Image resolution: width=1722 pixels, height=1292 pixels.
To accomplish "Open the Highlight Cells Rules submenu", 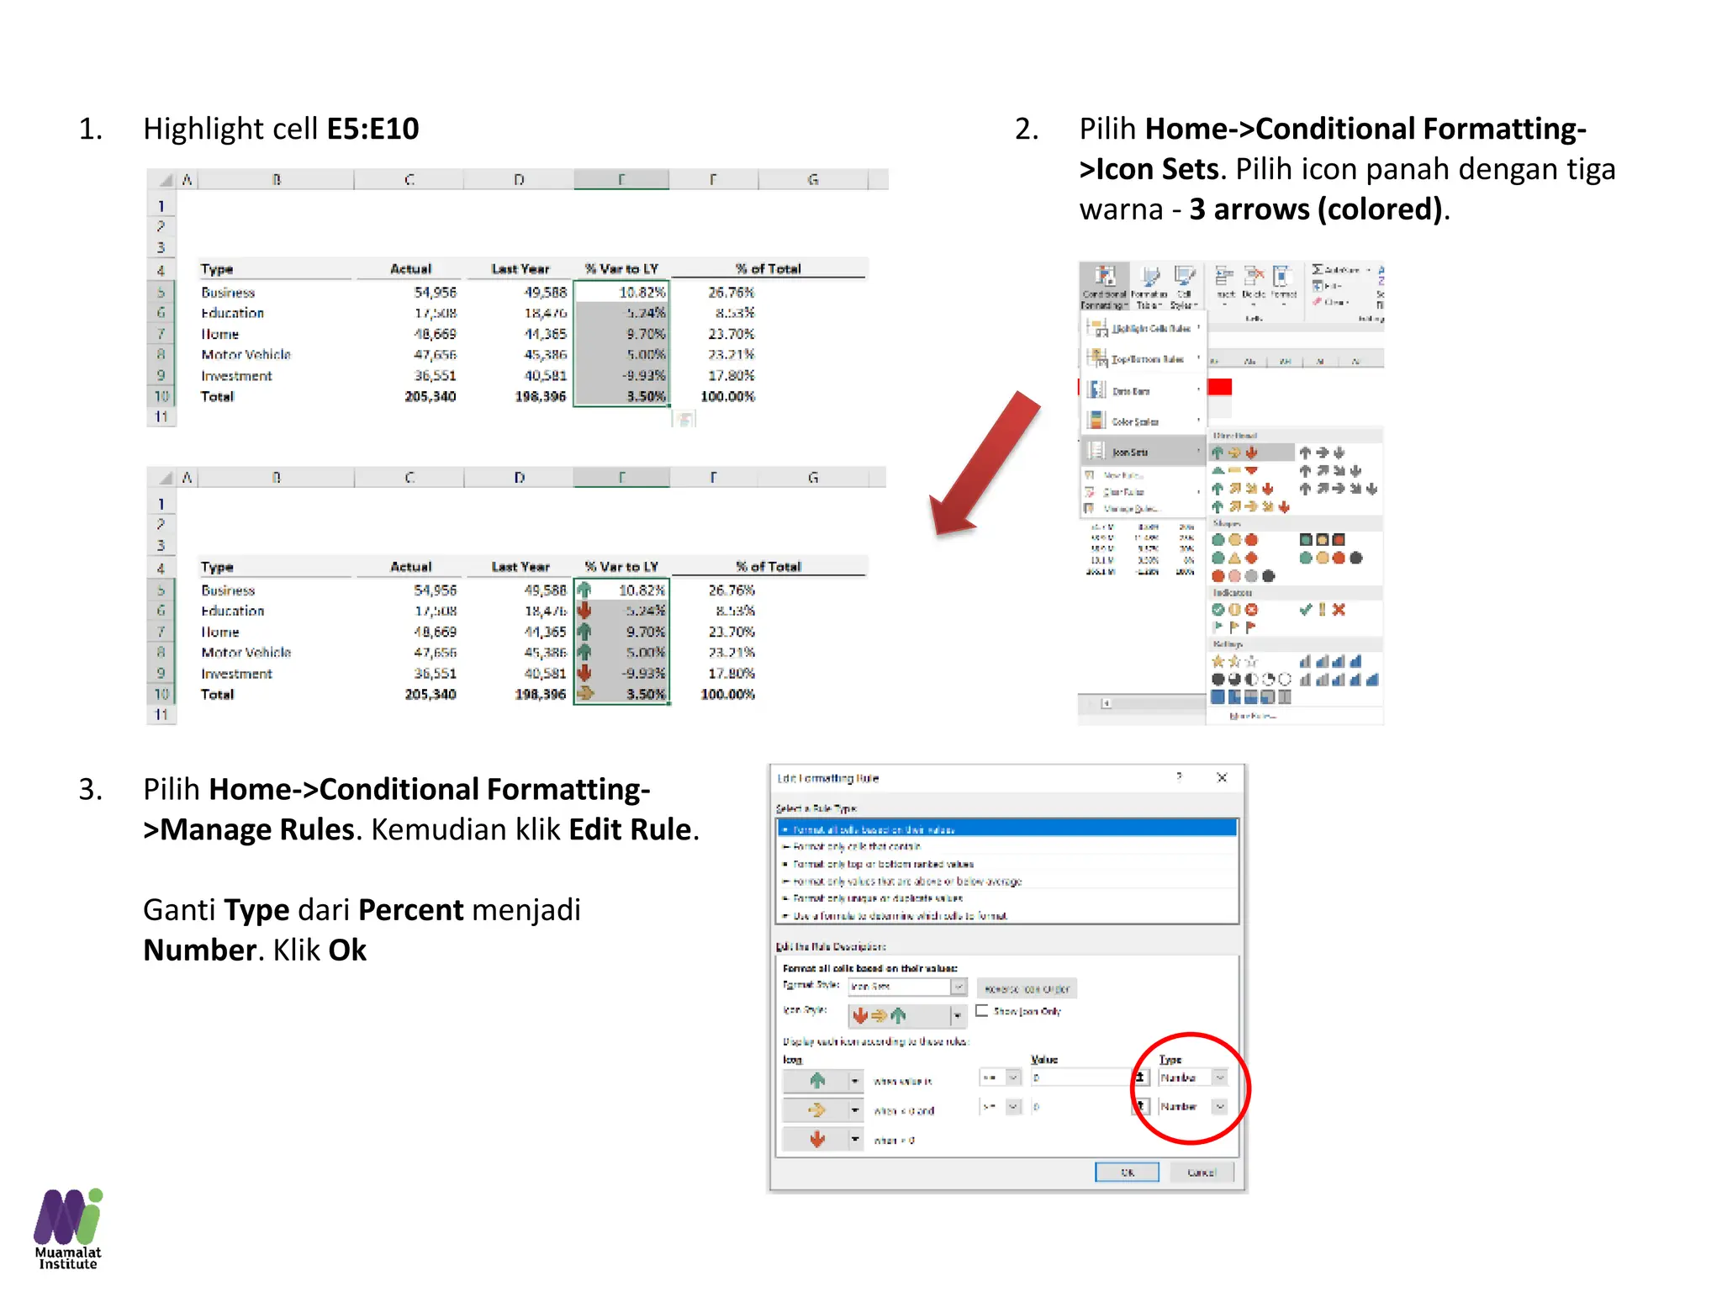I will (1144, 329).
